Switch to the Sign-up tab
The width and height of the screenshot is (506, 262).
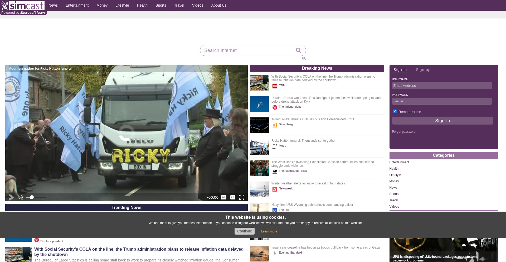click(423, 70)
